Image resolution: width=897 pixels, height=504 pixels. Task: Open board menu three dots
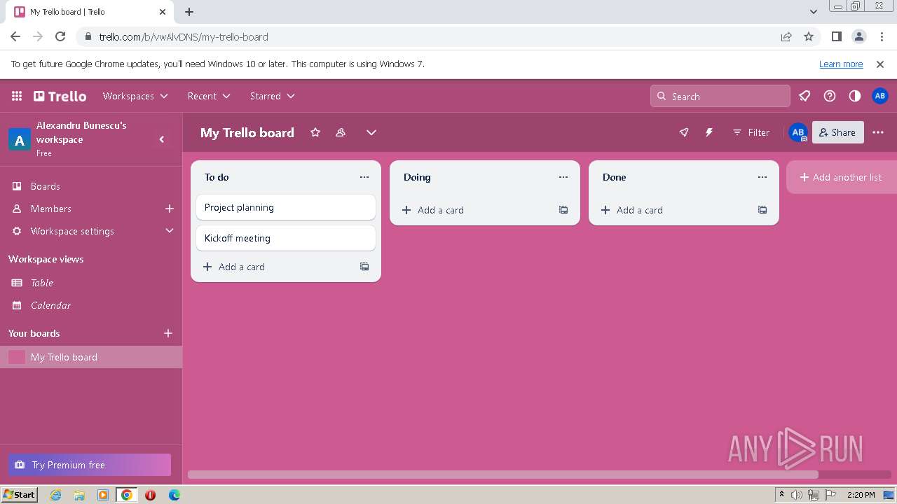click(x=878, y=132)
